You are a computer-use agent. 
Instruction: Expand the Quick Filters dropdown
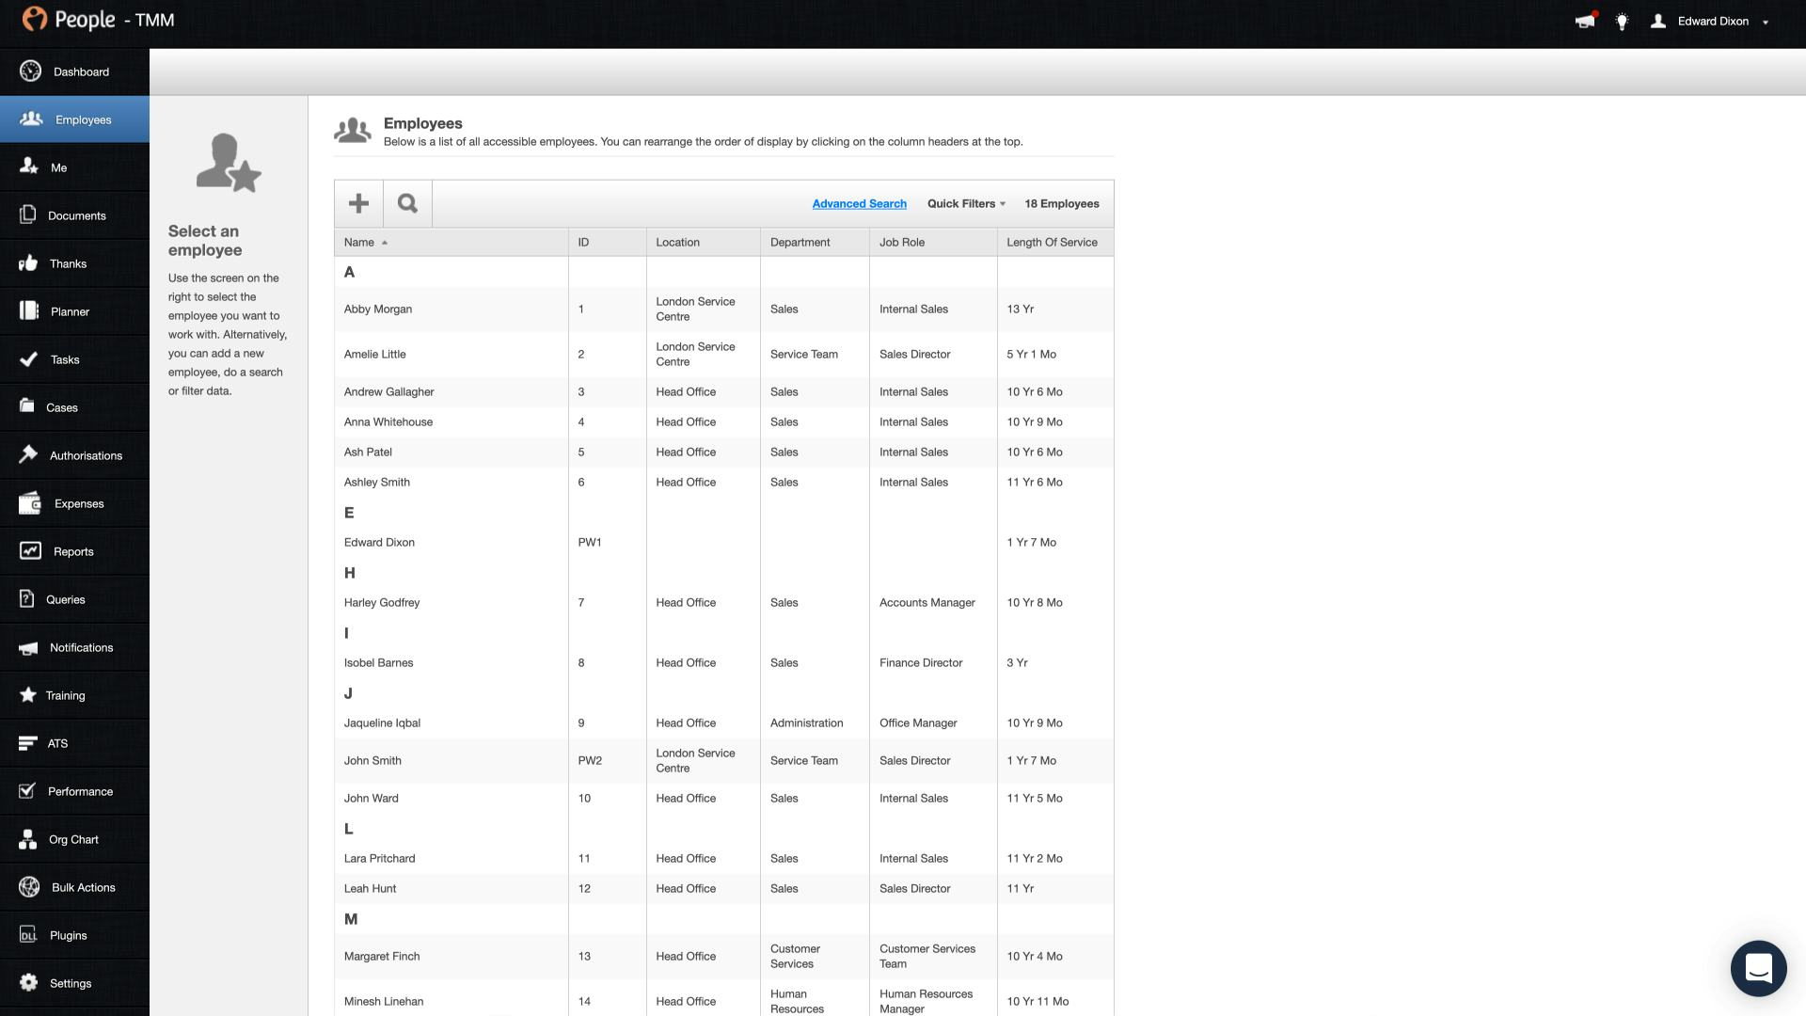tap(966, 203)
